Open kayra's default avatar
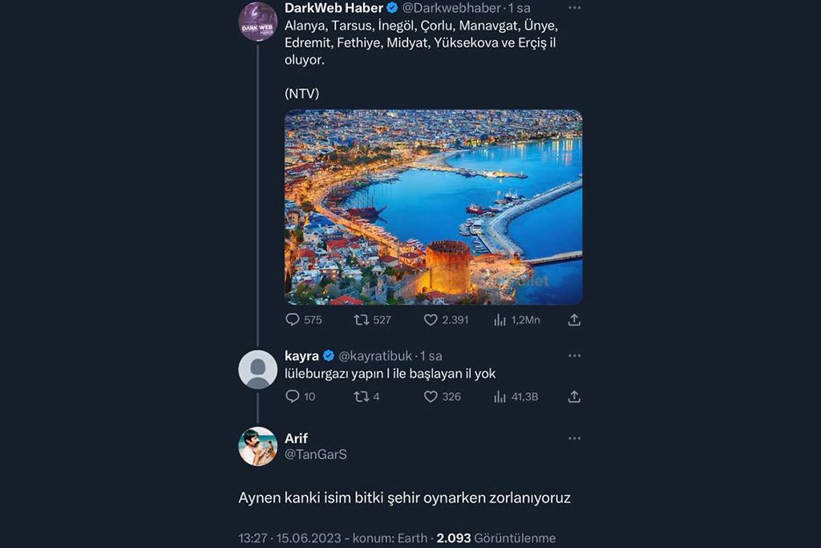 (258, 369)
